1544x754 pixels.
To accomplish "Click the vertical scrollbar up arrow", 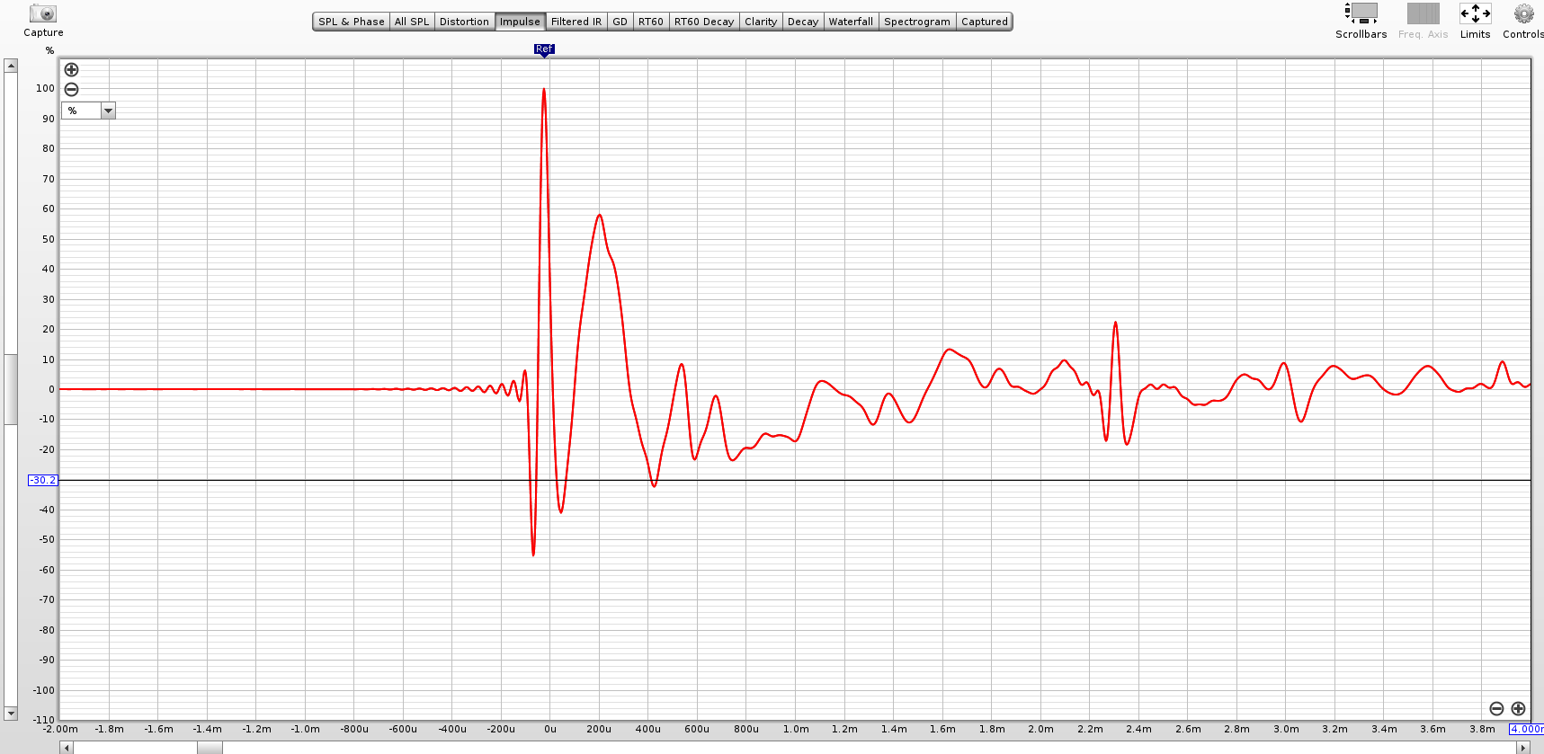I will 11,66.
